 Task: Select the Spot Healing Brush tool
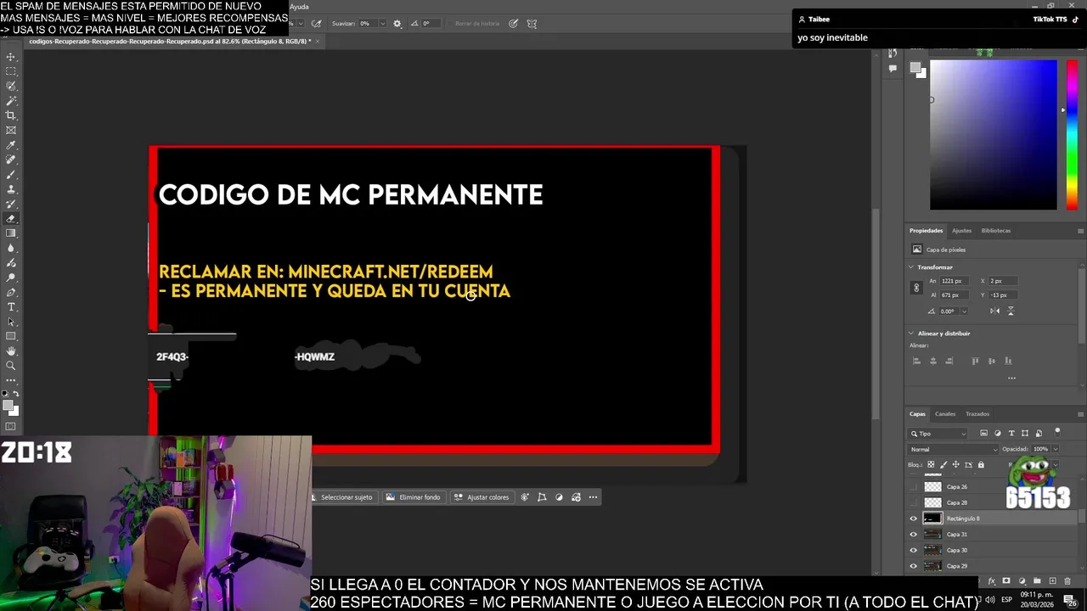(x=11, y=160)
